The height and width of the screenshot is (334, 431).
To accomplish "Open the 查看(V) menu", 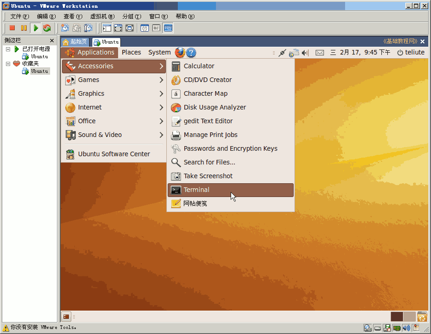I will 73,16.
